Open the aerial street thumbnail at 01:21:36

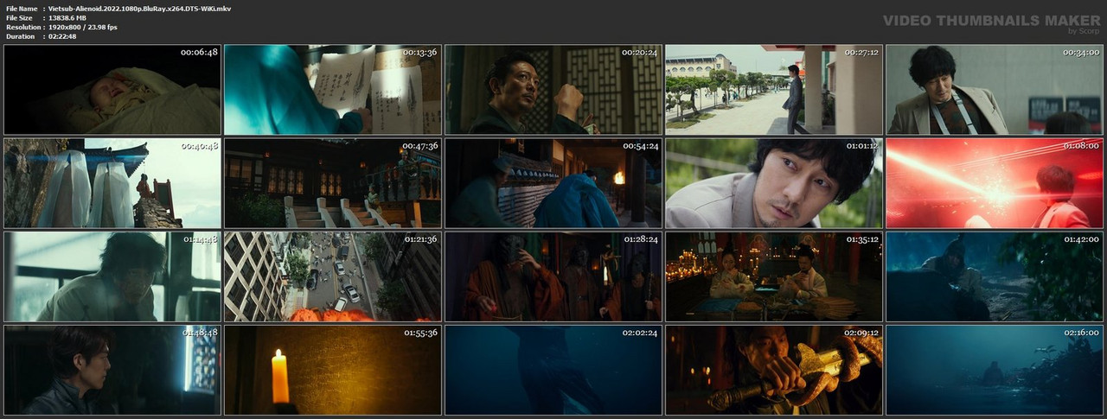tap(333, 276)
